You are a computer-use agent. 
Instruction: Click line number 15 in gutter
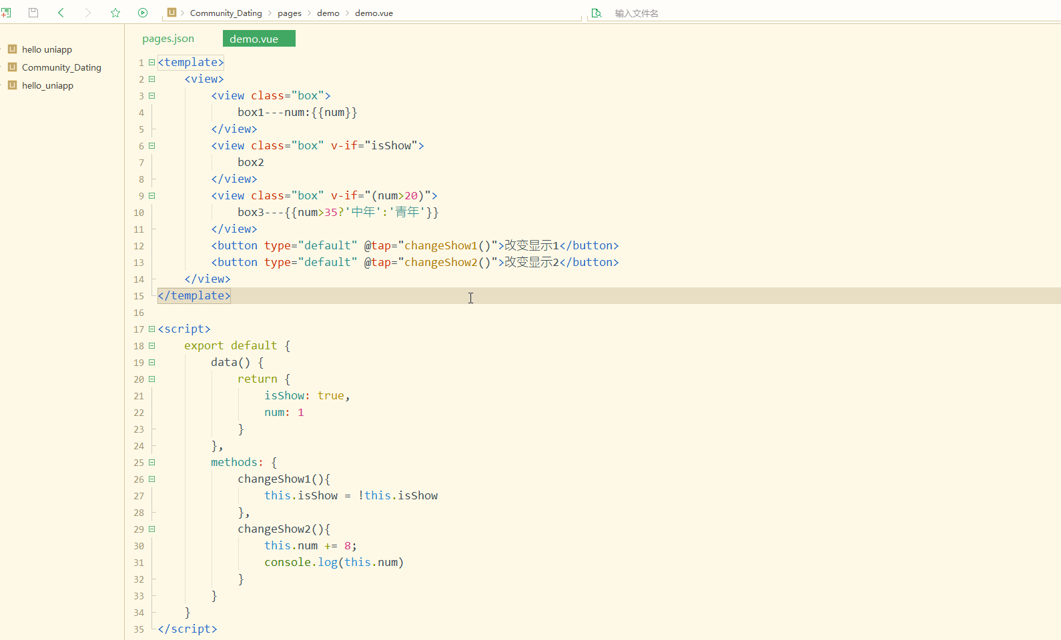point(139,296)
